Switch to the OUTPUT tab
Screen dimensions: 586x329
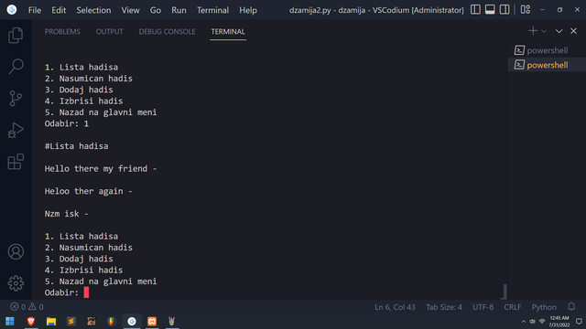tap(110, 32)
